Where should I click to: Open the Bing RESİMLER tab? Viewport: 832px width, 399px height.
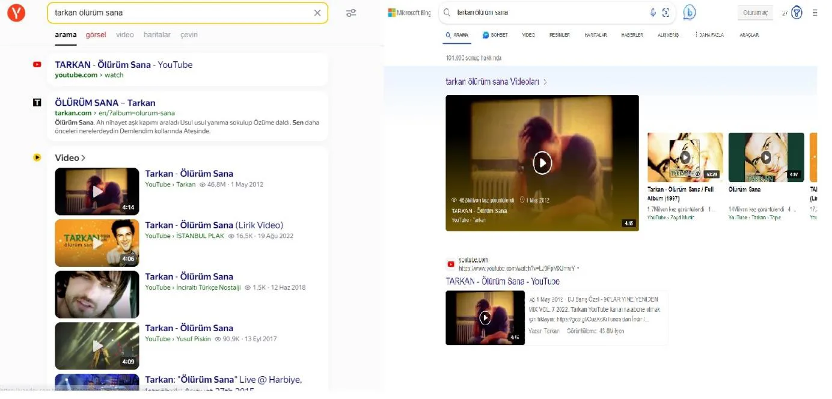pyautogui.click(x=560, y=35)
